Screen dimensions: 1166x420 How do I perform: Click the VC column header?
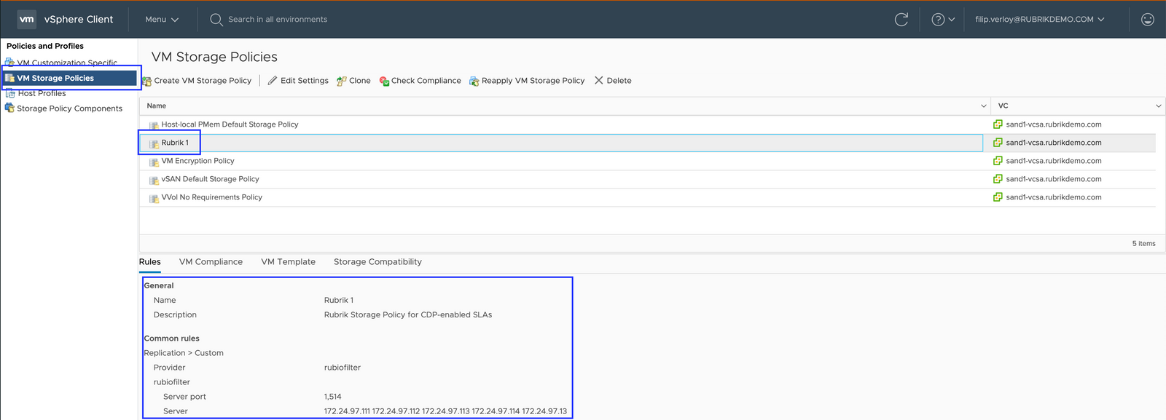pos(1077,106)
